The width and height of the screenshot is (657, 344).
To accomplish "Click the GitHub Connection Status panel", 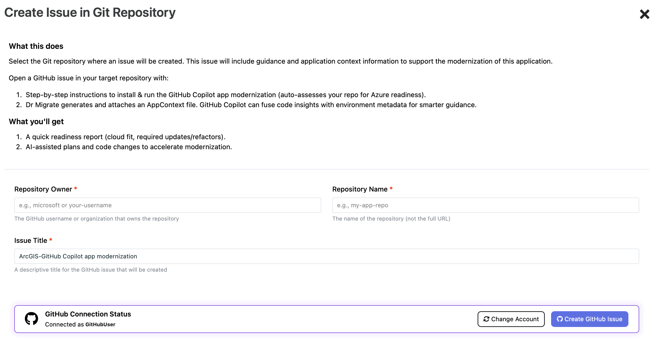I will click(328, 319).
